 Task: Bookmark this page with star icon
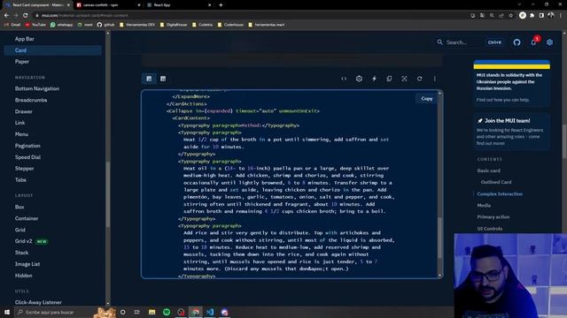510,16
